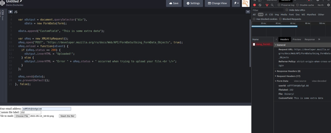Click the Stash the file! button
The image size is (331, 133).
[67, 116]
